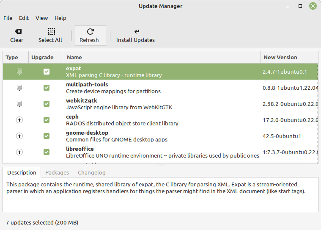
Task: Click 'JavaScript engine library from WebKitGTK' text
Action: tap(119, 108)
